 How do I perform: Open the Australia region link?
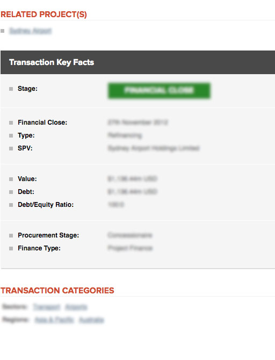pyautogui.click(x=91, y=320)
